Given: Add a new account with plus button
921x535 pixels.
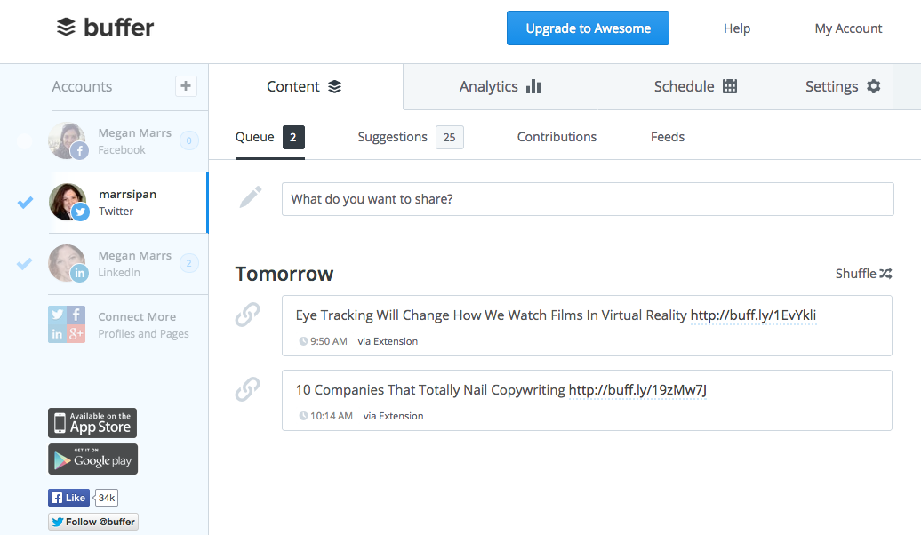Looking at the screenshot, I should 186,86.
